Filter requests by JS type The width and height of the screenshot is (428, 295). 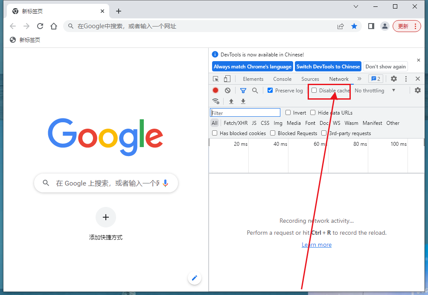click(254, 123)
